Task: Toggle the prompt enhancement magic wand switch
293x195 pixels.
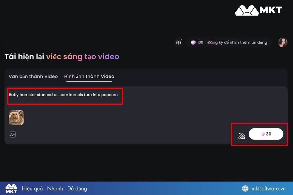Action: pos(242,136)
